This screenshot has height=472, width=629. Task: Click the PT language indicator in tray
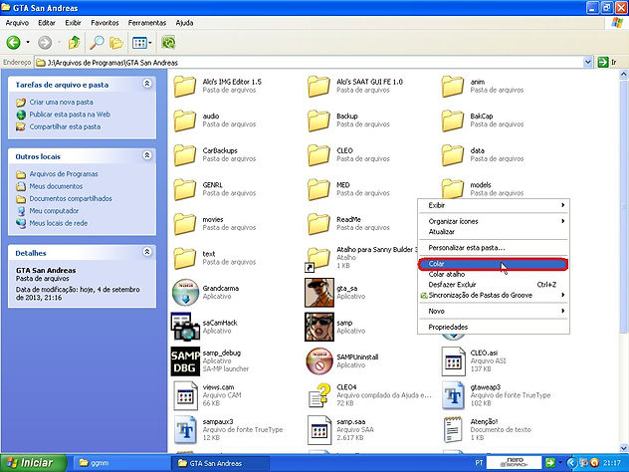tap(479, 463)
